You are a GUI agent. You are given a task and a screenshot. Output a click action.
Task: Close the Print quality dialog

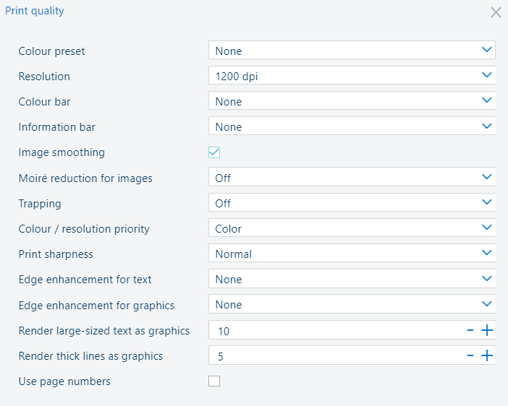click(496, 12)
